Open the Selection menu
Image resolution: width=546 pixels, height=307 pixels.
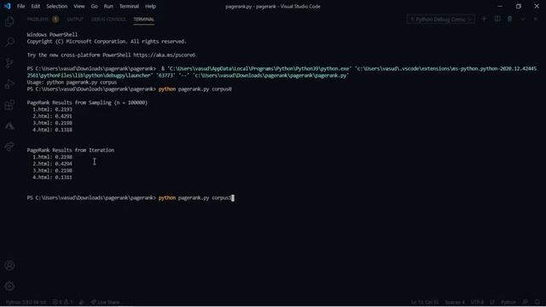point(57,6)
